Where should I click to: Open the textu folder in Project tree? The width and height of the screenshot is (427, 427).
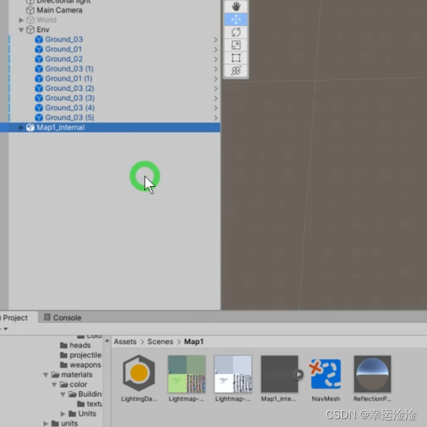coord(90,404)
